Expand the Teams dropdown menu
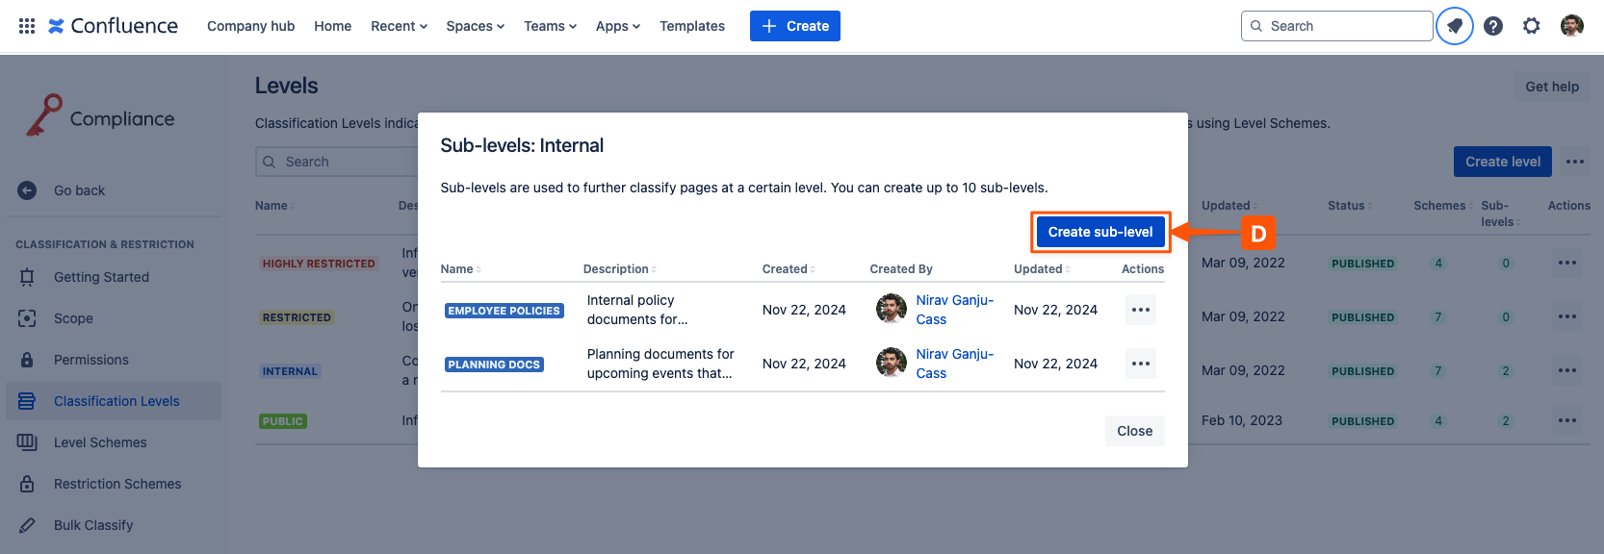1604x554 pixels. pyautogui.click(x=550, y=26)
